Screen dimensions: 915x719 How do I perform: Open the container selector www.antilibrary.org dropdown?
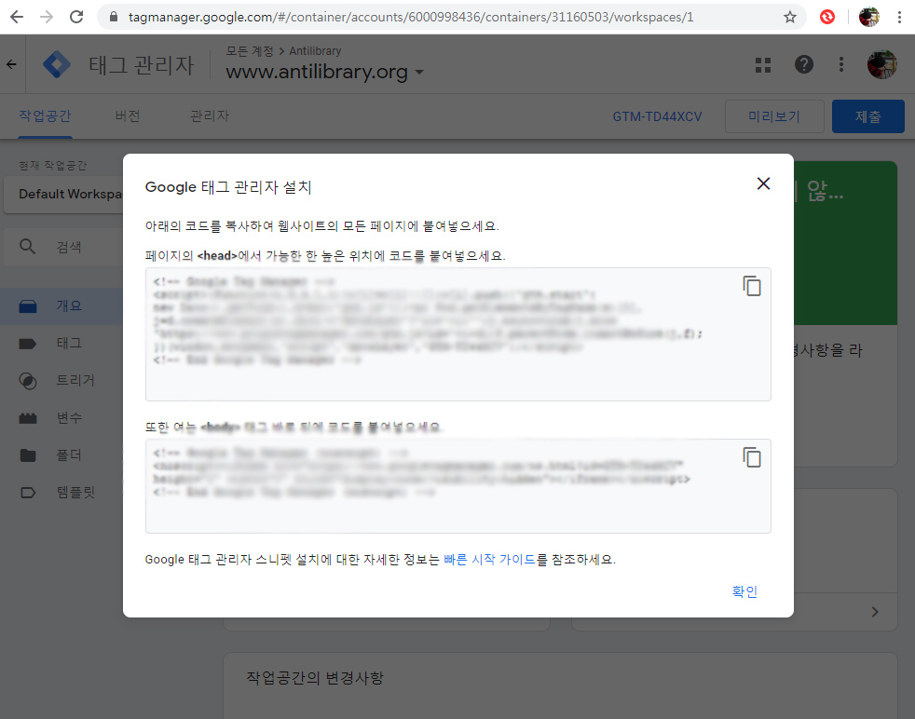324,73
